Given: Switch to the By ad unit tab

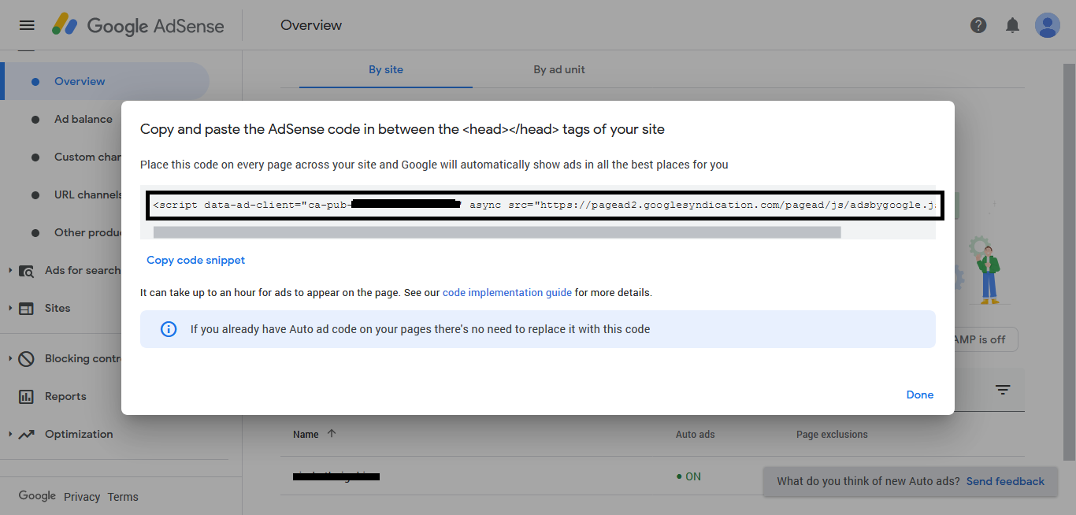Looking at the screenshot, I should point(559,69).
